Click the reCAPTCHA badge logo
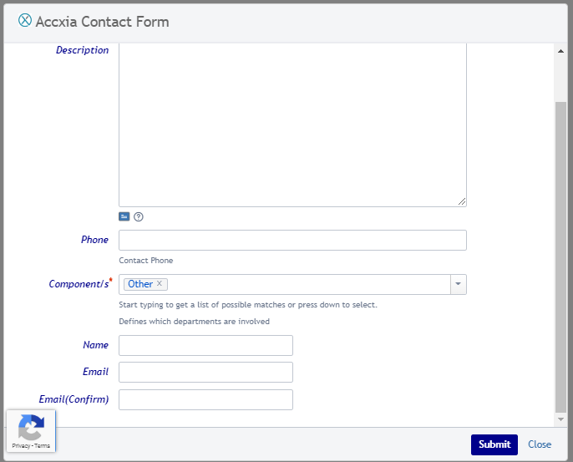 [31, 427]
